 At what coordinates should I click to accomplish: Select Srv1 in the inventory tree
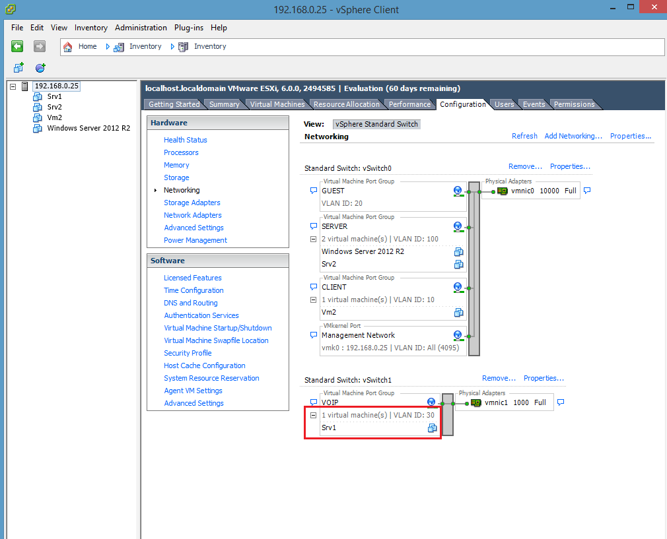(54, 96)
